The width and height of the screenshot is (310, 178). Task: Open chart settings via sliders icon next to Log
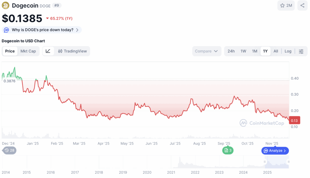click(301, 51)
